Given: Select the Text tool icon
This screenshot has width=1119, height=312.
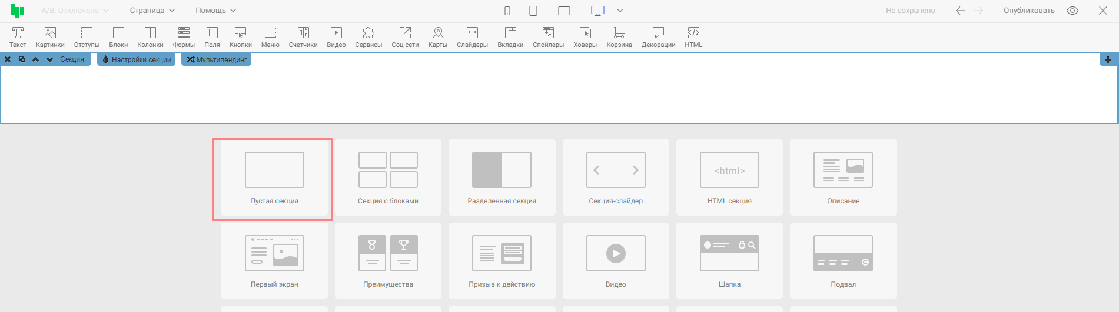Looking at the screenshot, I should (x=18, y=36).
